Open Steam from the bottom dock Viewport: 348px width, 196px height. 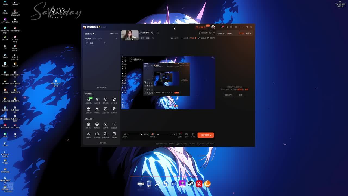[191, 184]
